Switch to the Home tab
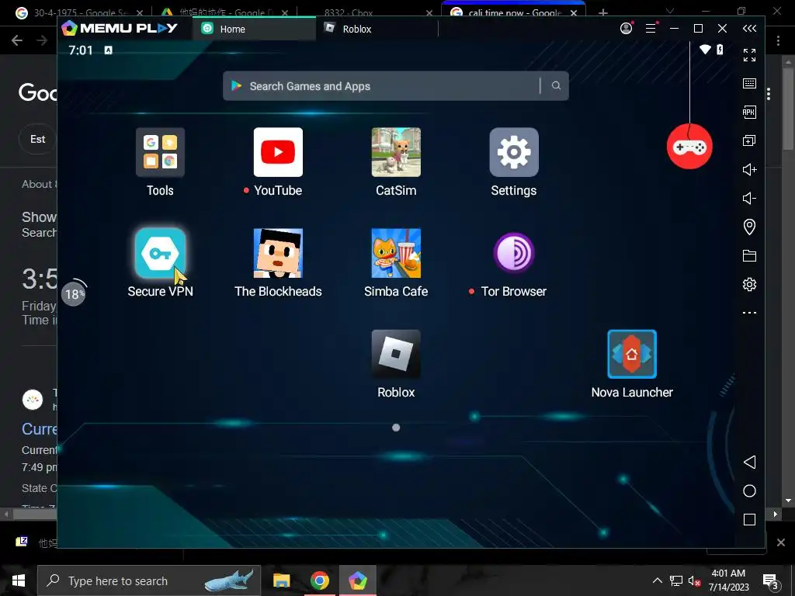Viewport: 795px width, 596px height. (254, 29)
